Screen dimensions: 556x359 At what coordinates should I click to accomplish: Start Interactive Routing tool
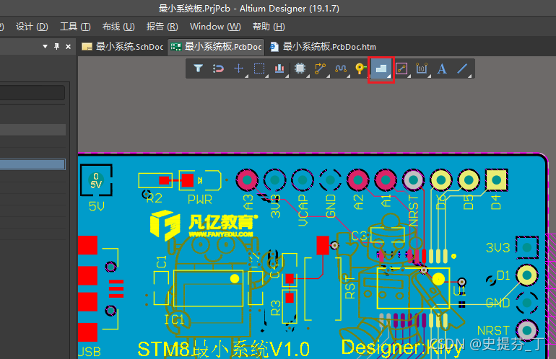(x=320, y=68)
